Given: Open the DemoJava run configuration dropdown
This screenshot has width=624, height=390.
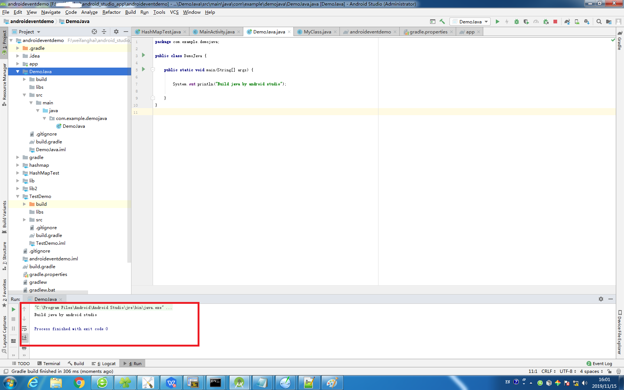Looking at the screenshot, I should (x=470, y=22).
